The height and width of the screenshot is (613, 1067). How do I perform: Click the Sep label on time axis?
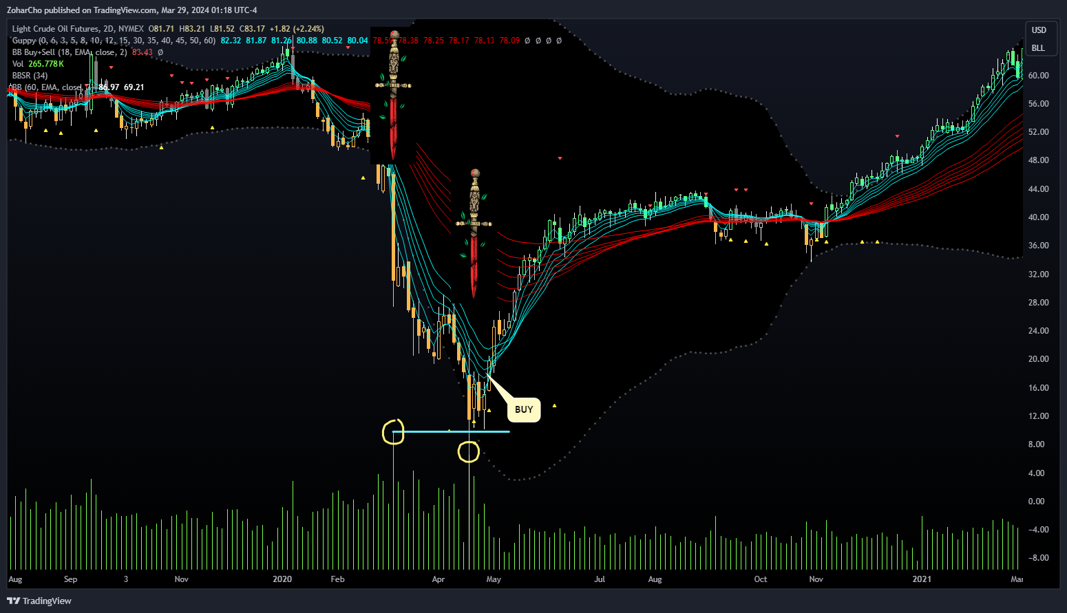[70, 579]
